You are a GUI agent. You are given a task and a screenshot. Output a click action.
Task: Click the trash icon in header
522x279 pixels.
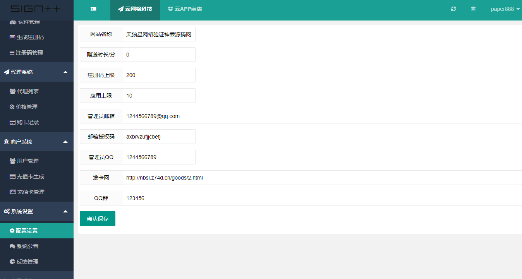473,9
